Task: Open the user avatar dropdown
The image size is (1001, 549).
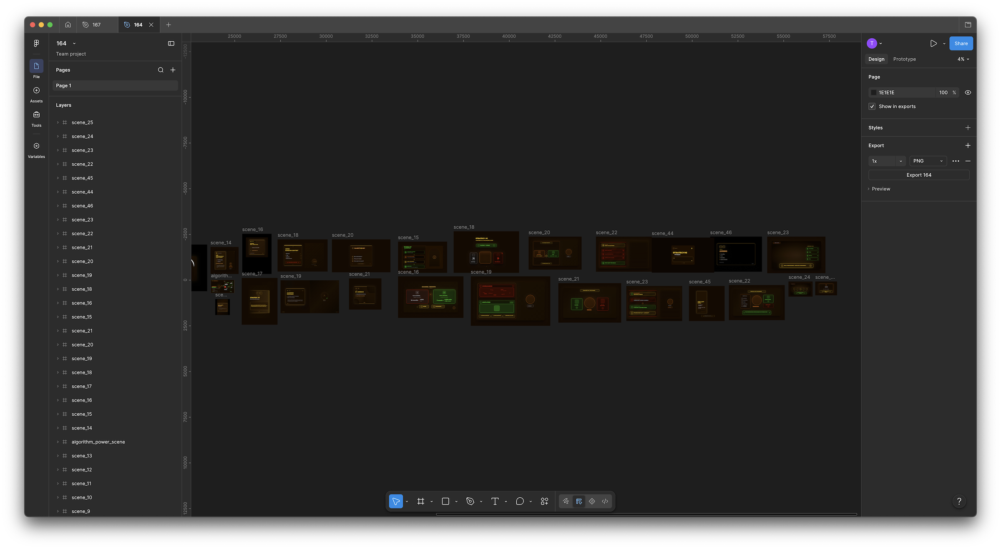Action: pyautogui.click(x=875, y=43)
